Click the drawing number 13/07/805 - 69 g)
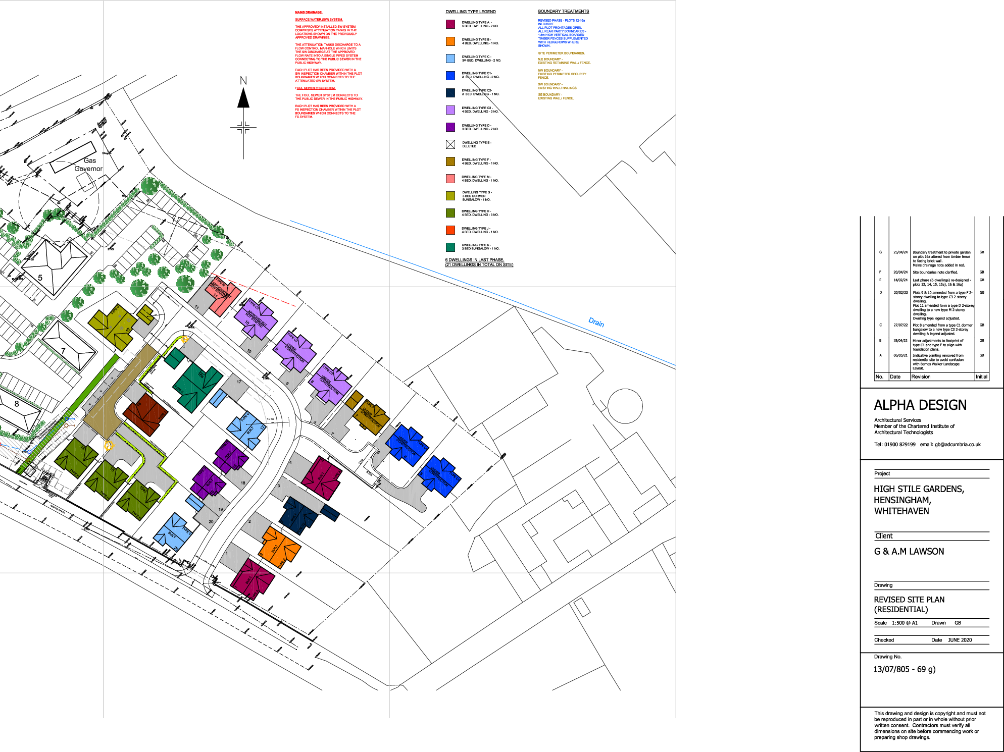 point(905,669)
